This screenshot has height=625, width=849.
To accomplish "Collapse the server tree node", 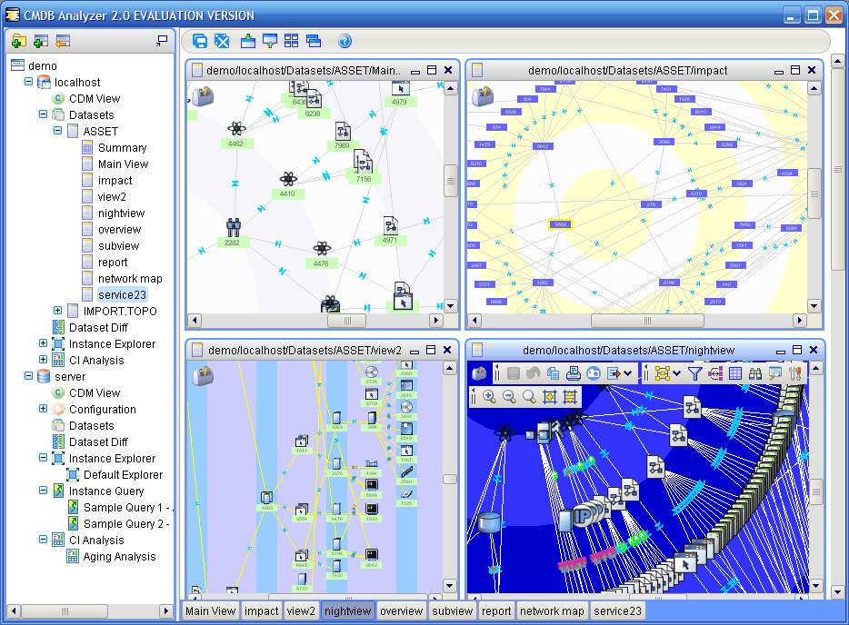I will coord(29,375).
